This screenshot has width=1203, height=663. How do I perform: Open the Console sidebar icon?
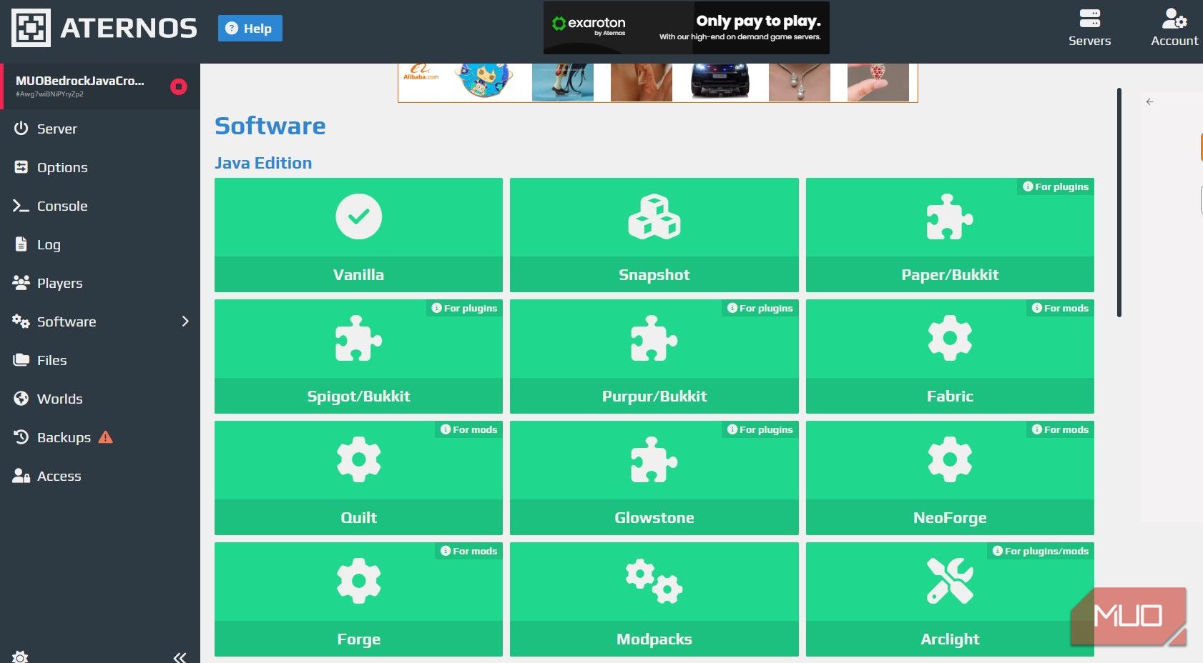(x=21, y=206)
